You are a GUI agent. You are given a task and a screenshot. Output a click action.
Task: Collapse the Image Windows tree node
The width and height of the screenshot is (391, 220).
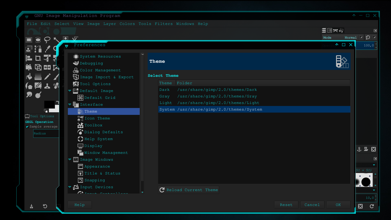(70, 160)
